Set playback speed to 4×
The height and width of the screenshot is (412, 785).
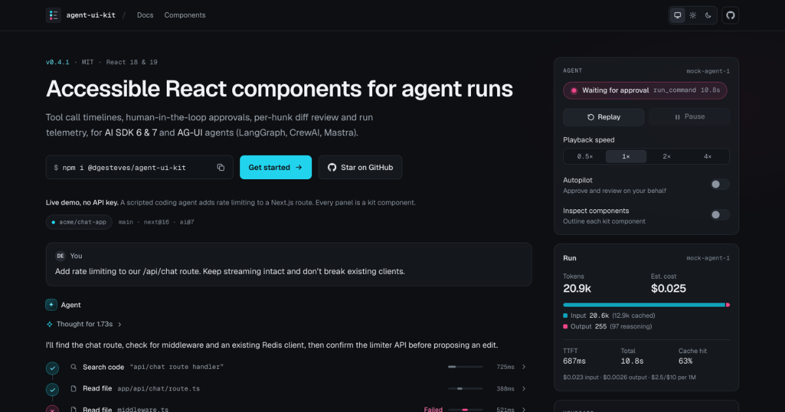pos(708,156)
